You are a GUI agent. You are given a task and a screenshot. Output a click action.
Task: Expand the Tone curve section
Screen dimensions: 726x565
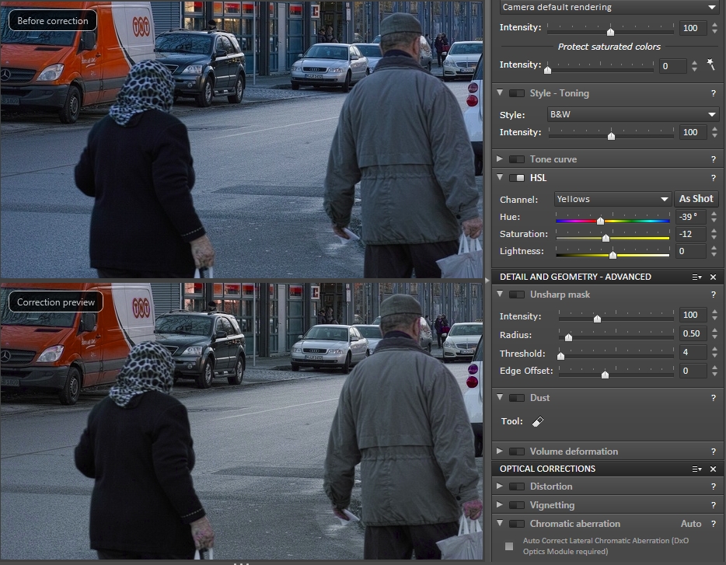[500, 159]
